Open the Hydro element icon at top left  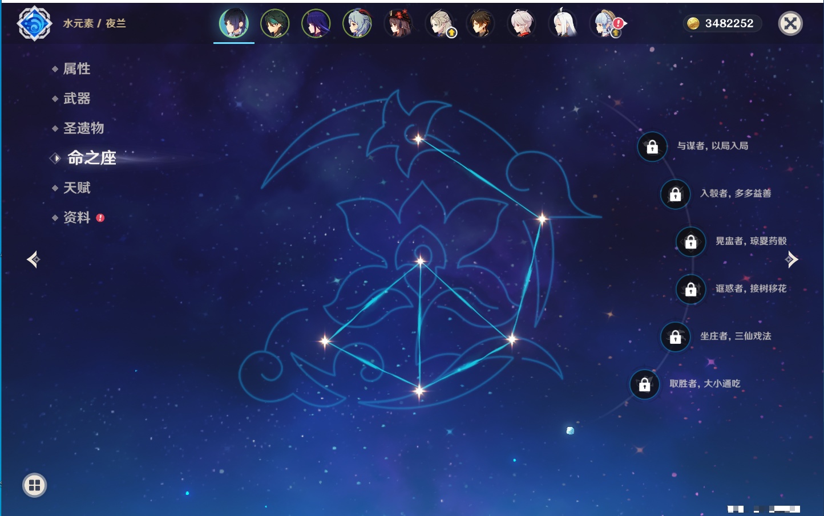coord(35,23)
